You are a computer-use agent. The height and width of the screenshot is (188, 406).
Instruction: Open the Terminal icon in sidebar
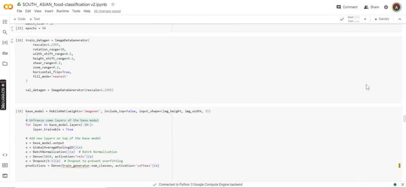[x=5, y=176]
